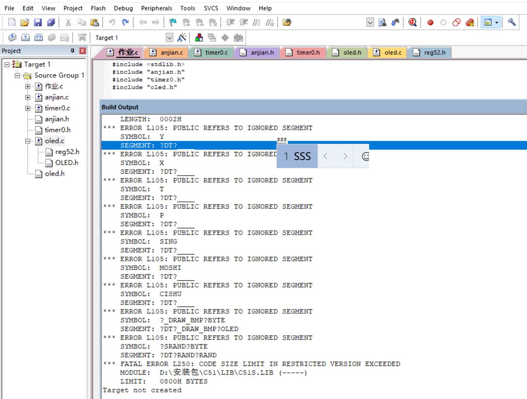Screen dimensions: 527x399
Task: Open Find in Files
Action: pyautogui.click(x=287, y=23)
